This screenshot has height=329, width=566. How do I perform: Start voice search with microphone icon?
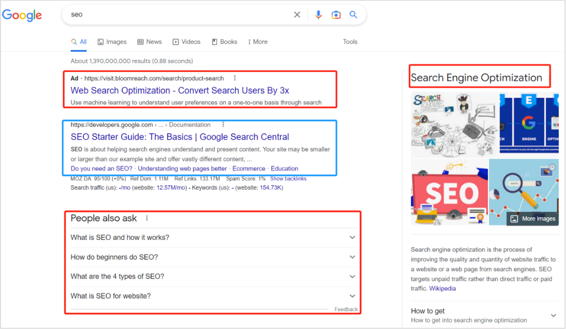coord(318,15)
